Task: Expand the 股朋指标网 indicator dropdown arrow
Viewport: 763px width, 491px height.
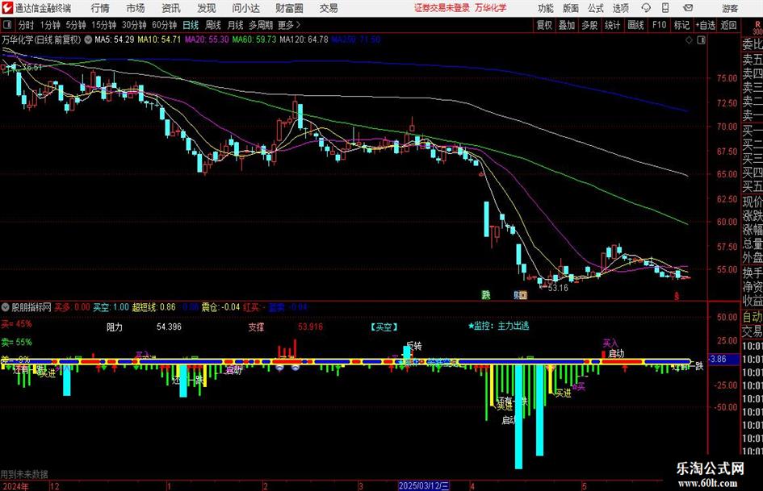Action: (x=6, y=307)
